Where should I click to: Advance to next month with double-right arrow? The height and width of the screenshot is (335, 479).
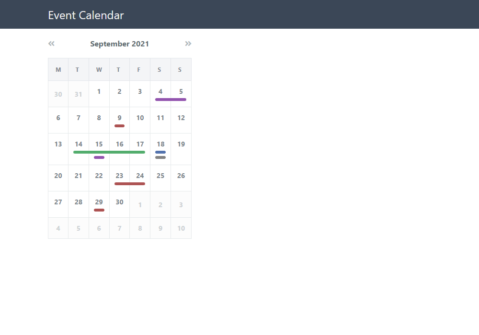tap(188, 44)
